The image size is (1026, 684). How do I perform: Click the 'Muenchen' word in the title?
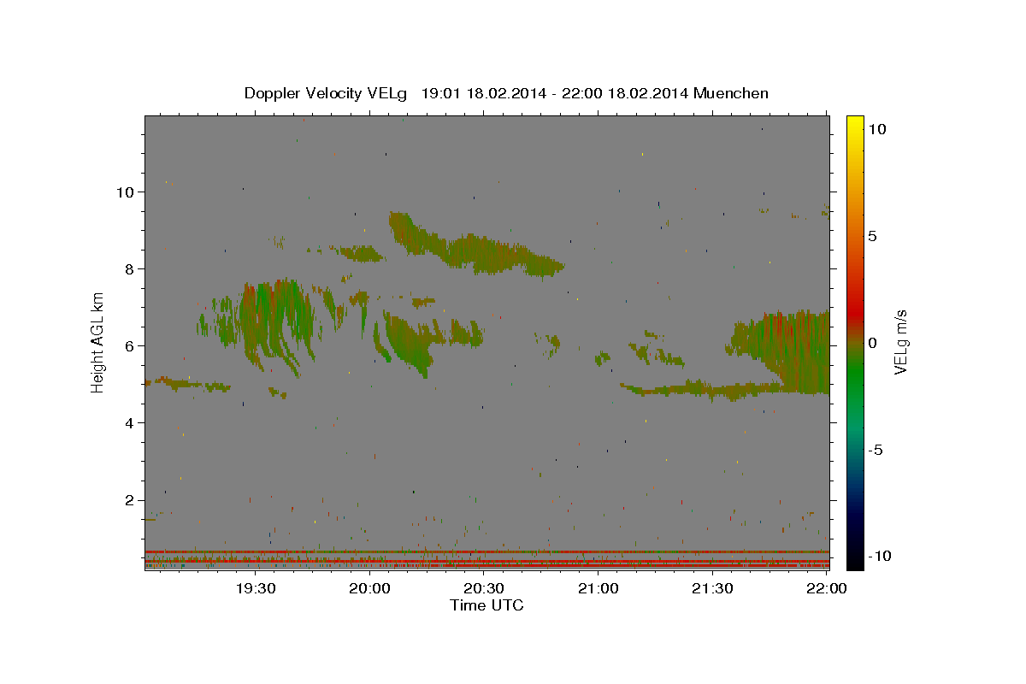click(731, 93)
